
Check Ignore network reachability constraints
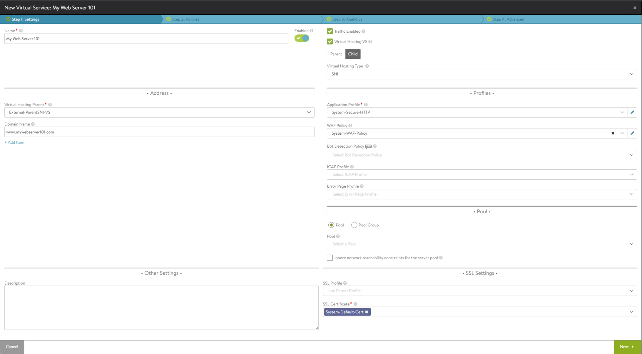point(330,257)
